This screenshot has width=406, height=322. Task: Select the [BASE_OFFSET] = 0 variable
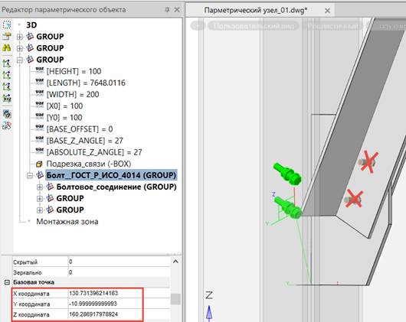tap(80, 129)
